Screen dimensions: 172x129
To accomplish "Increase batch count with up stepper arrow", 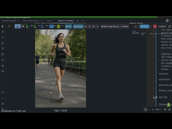I will (138, 26).
